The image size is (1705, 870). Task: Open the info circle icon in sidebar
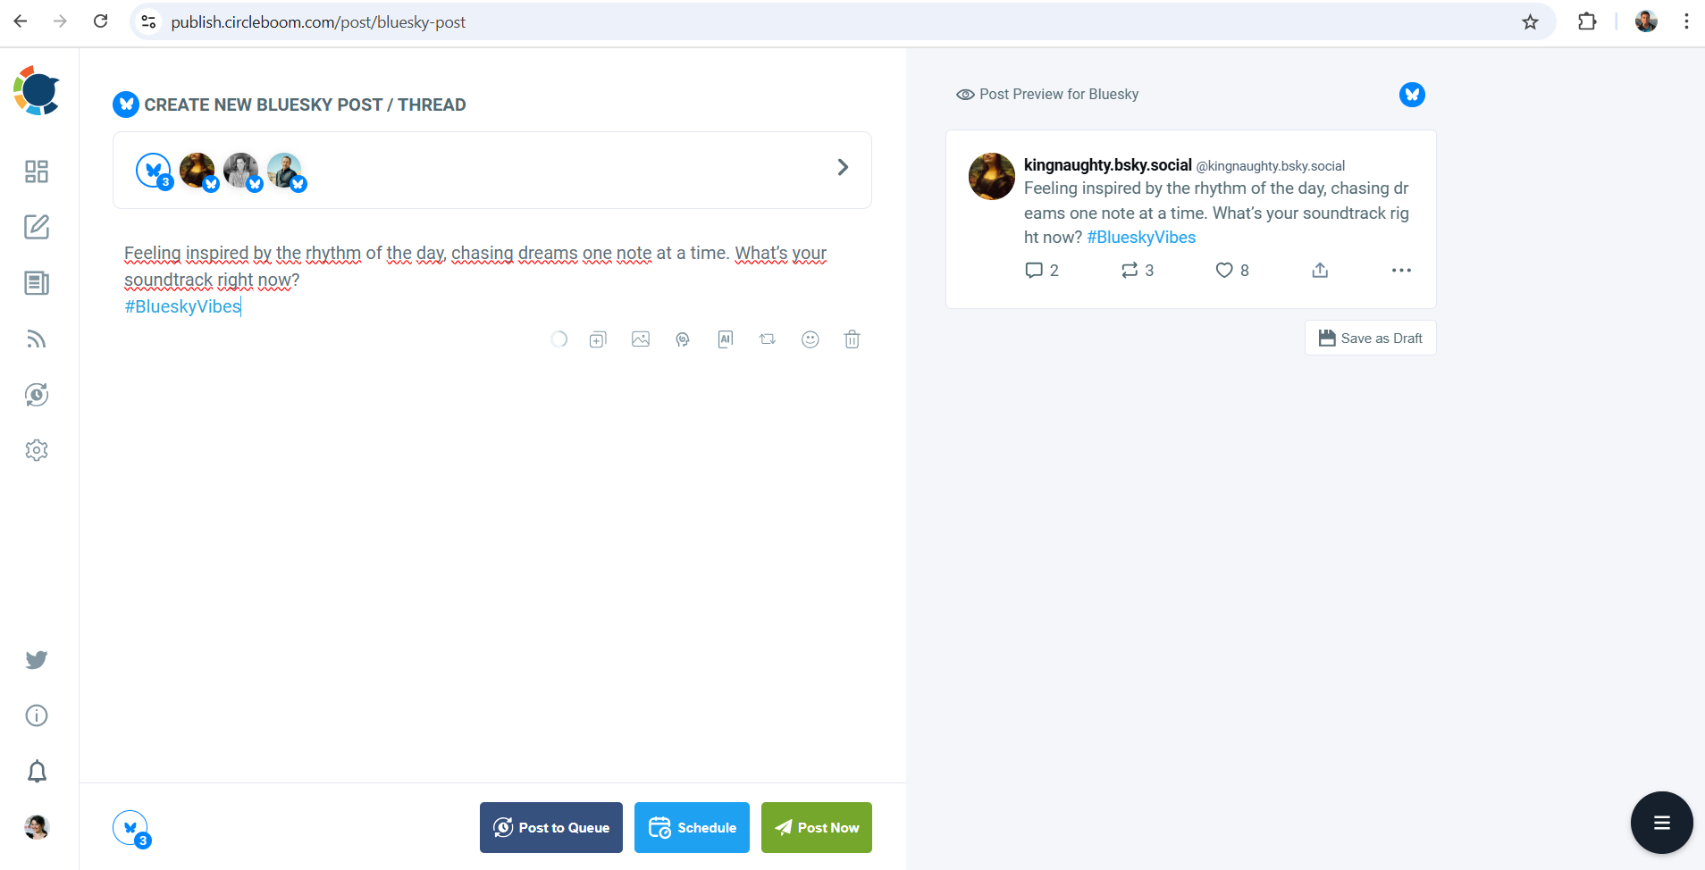pyautogui.click(x=37, y=715)
